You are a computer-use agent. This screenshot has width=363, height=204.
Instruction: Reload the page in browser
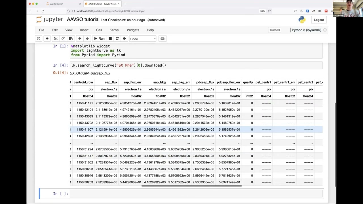coord(43,11)
